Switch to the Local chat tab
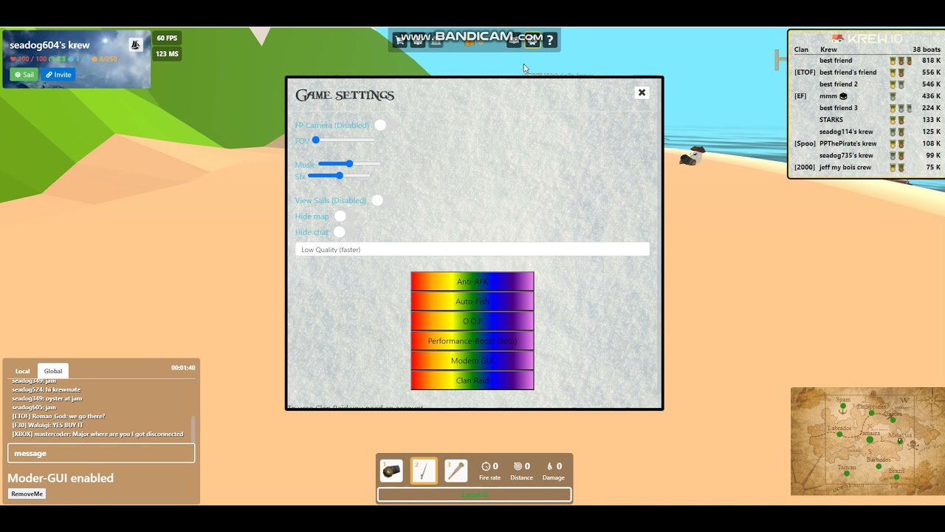945x532 pixels. tap(23, 371)
